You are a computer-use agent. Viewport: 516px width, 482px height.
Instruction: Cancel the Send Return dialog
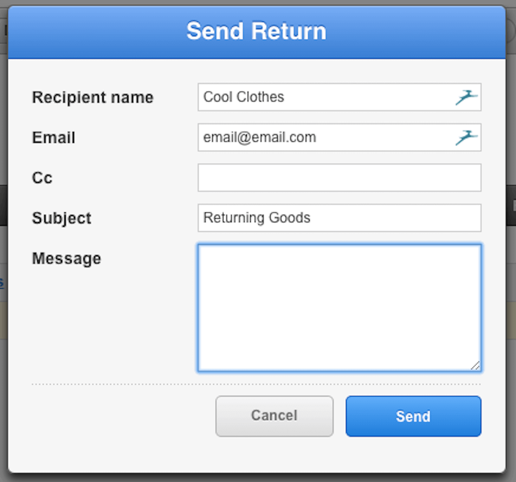pyautogui.click(x=274, y=416)
